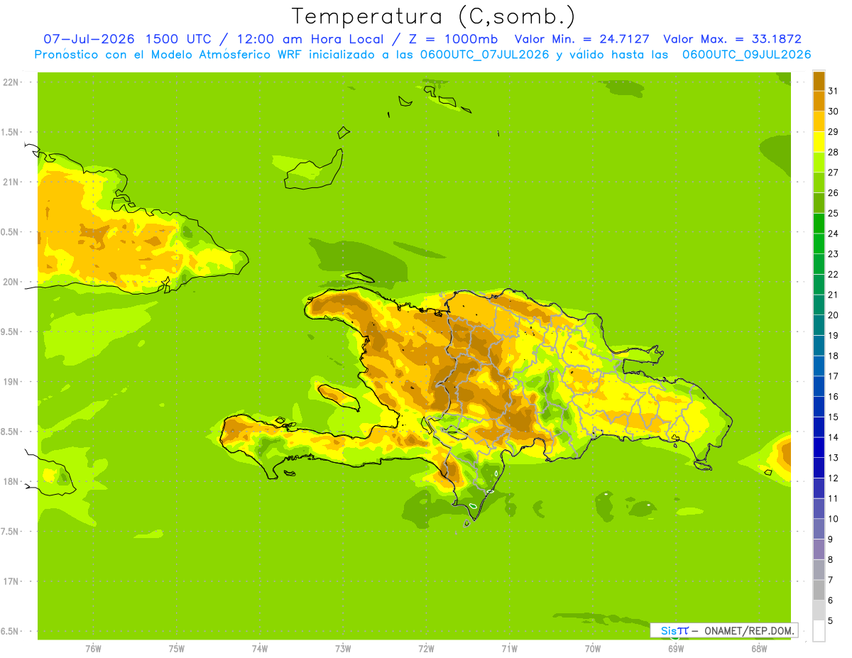
Task: Click the 22N latitude axis label
Action: coord(11,82)
